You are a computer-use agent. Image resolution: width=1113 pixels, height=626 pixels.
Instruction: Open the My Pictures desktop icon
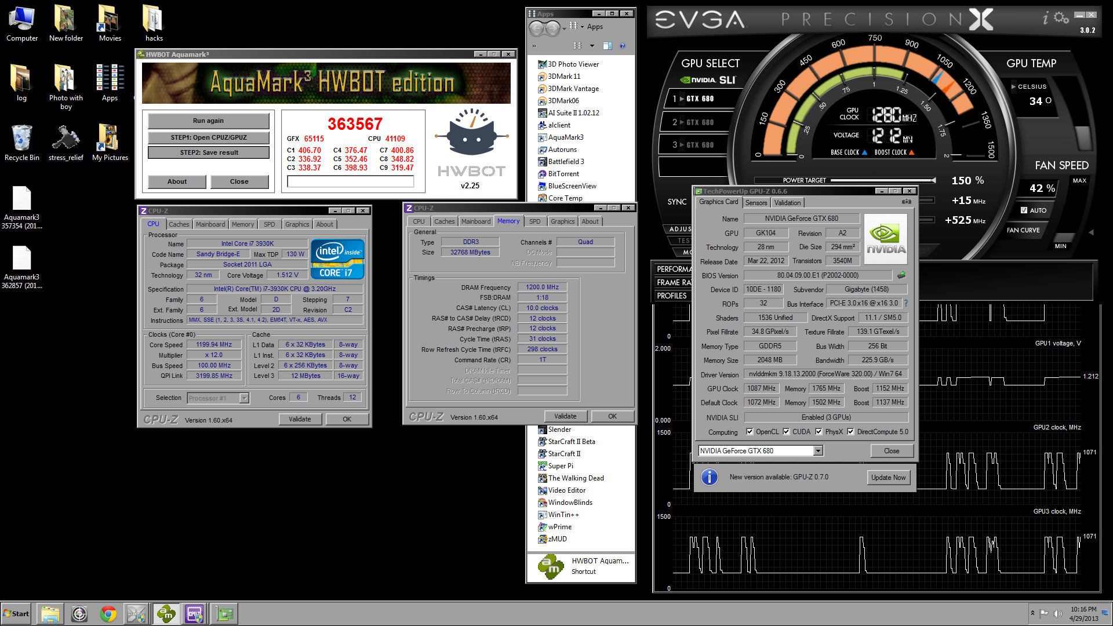pyautogui.click(x=110, y=143)
